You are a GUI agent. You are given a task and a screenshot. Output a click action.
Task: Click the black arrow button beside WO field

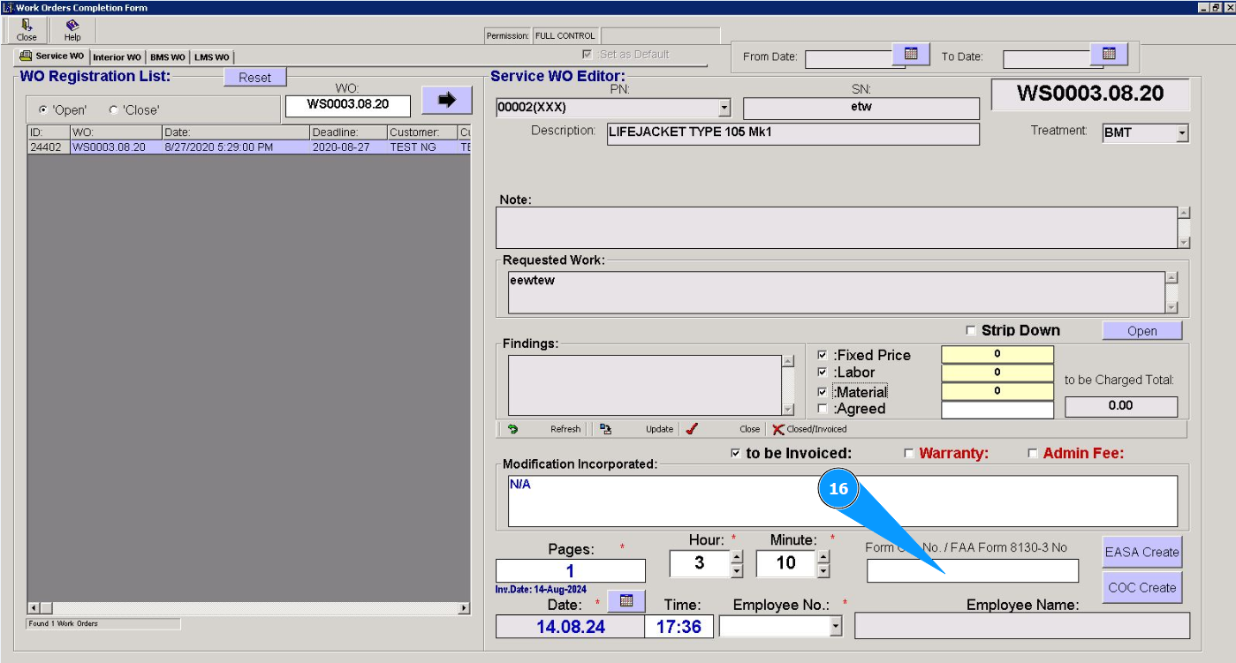coord(446,100)
